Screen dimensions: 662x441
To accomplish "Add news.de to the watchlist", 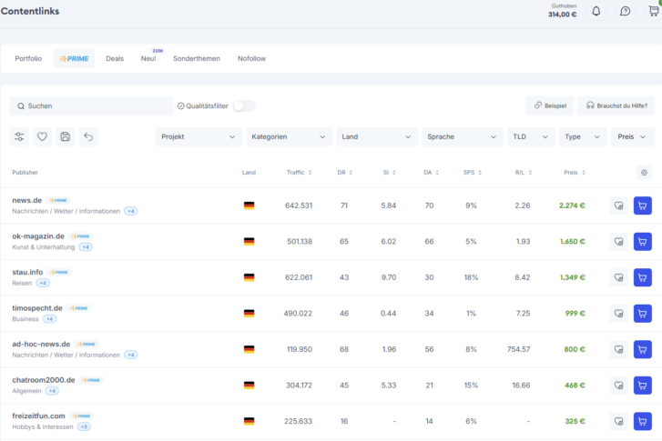I will click(618, 205).
